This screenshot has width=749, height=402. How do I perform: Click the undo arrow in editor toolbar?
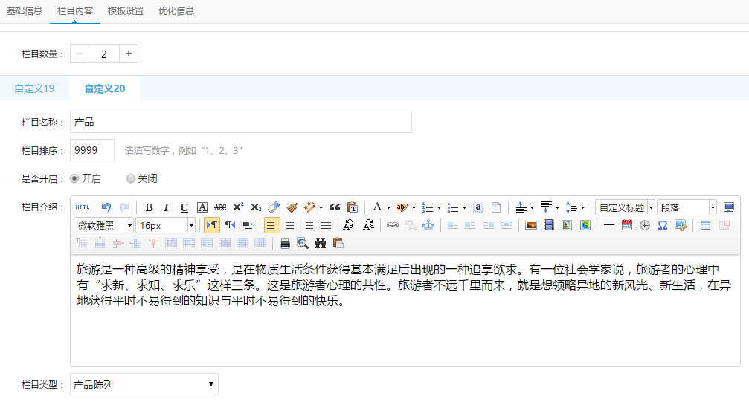(x=106, y=207)
